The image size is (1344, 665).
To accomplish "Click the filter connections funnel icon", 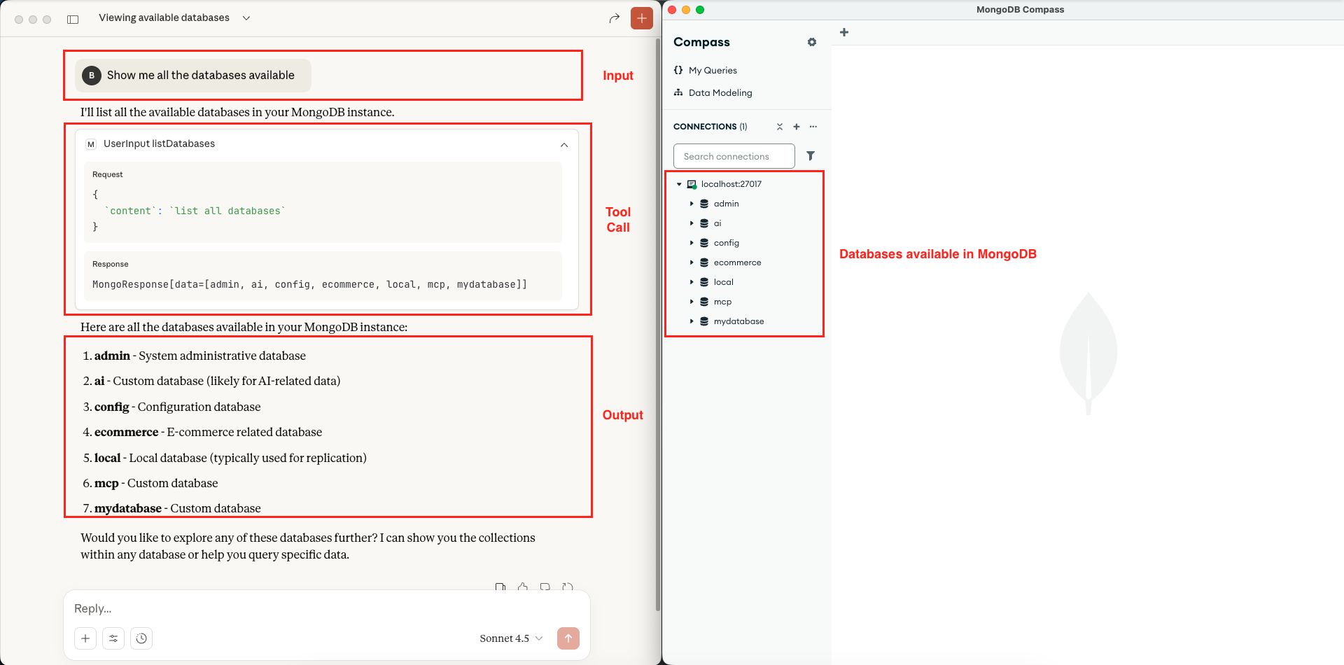I will pyautogui.click(x=811, y=156).
